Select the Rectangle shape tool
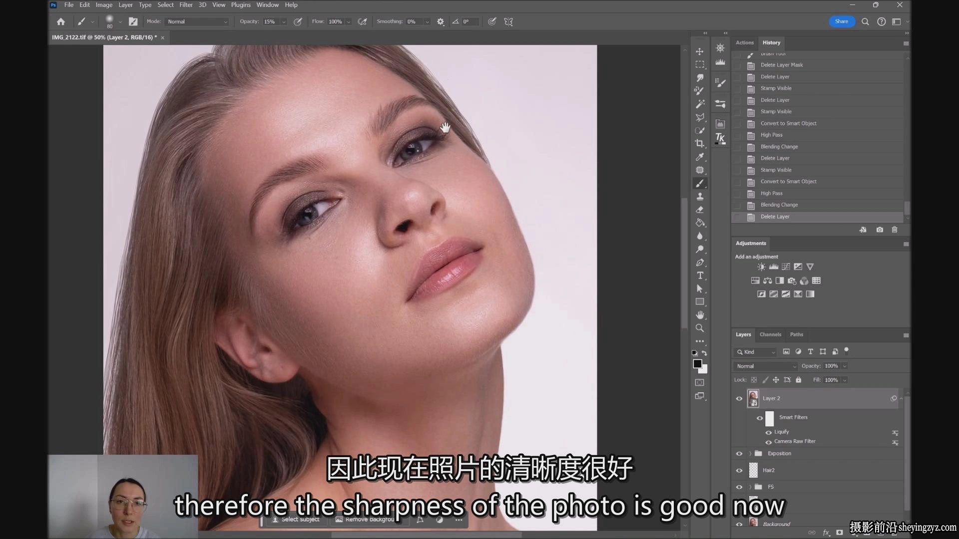The height and width of the screenshot is (539, 959). [700, 301]
